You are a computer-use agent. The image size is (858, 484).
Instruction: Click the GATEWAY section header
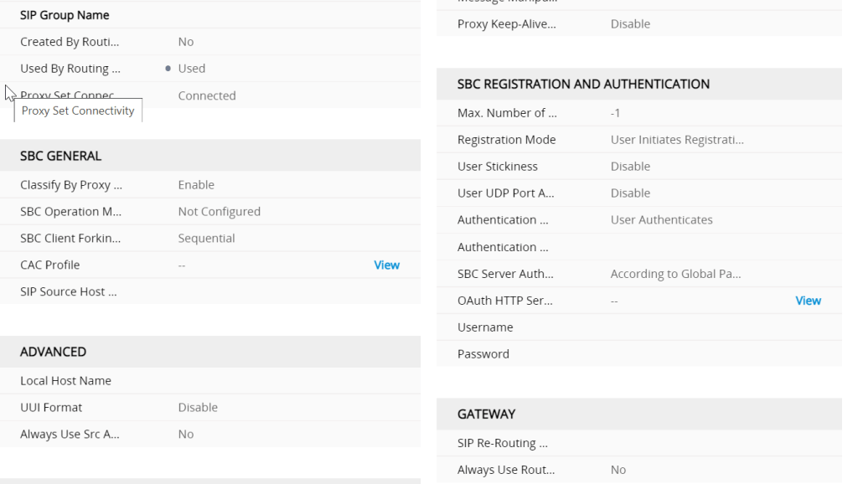click(486, 414)
